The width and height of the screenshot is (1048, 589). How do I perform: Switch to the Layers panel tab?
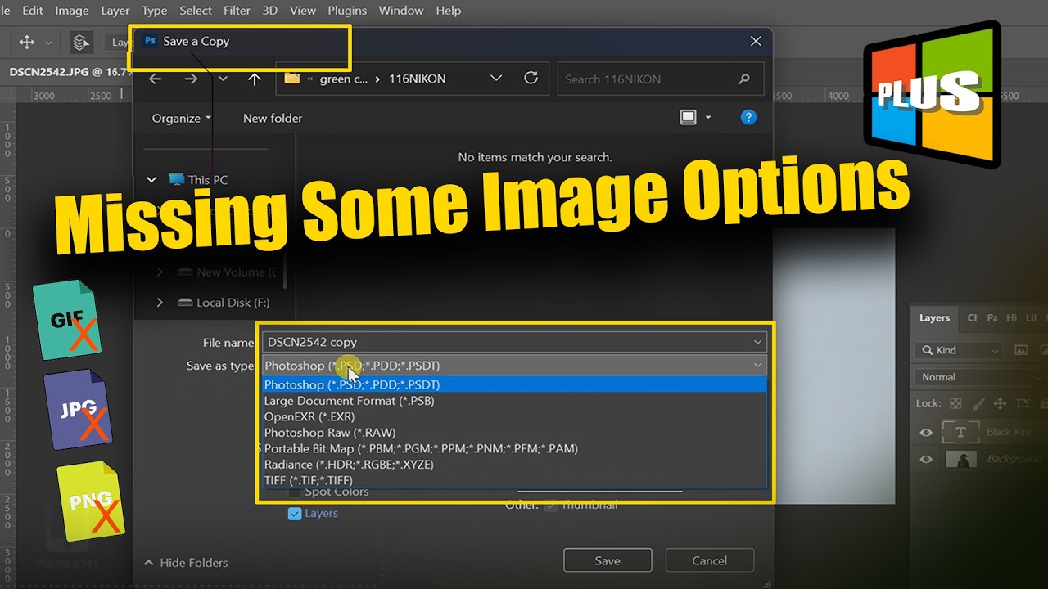934,318
